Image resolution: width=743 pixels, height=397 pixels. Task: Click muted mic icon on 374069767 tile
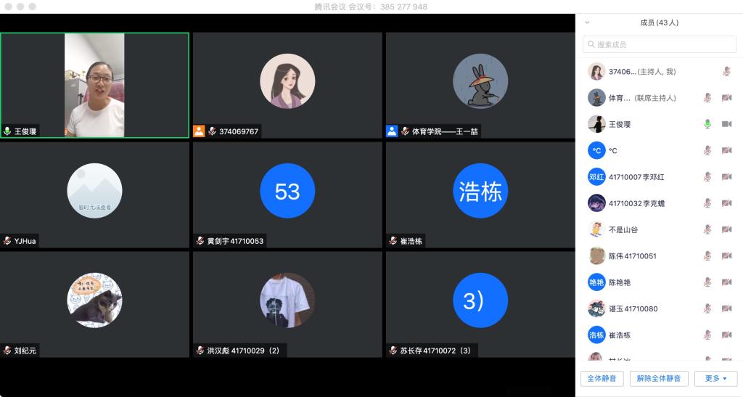(x=213, y=131)
